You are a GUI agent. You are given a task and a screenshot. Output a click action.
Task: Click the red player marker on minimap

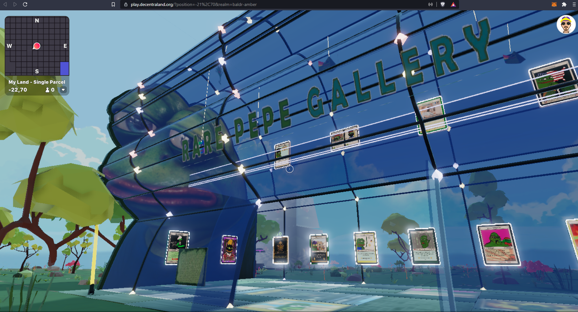coord(37,46)
